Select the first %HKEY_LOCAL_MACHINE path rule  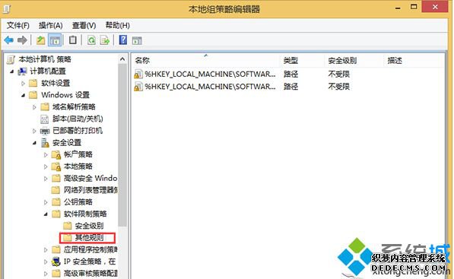205,74
